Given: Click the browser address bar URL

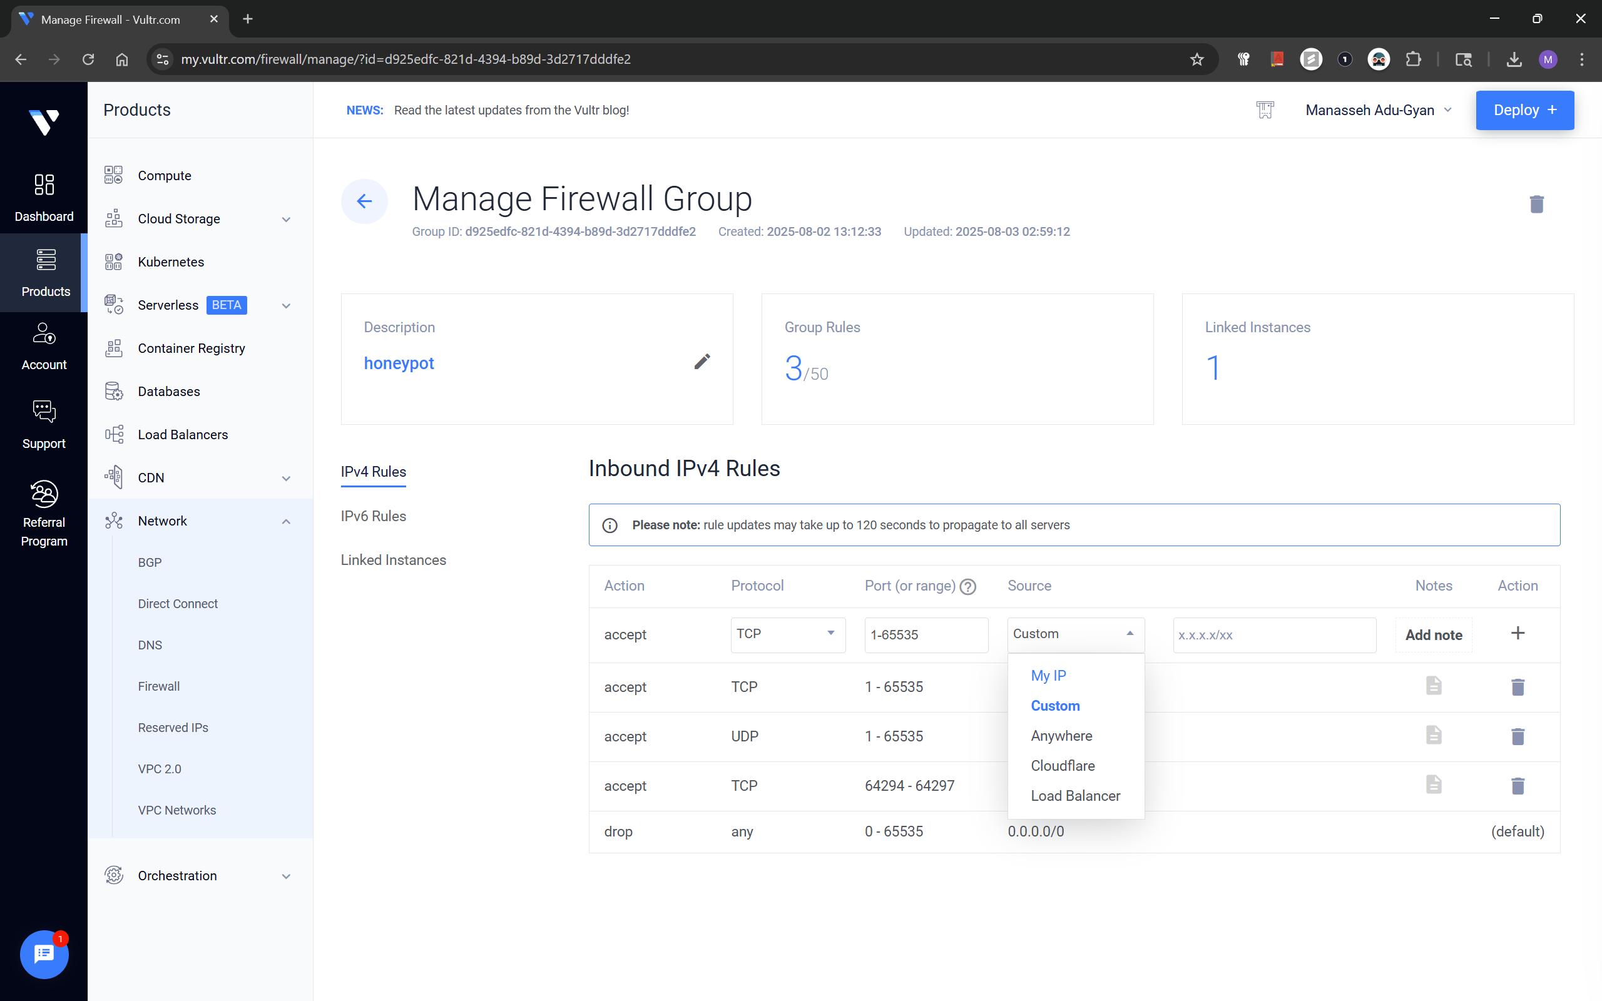Looking at the screenshot, I should point(406,59).
